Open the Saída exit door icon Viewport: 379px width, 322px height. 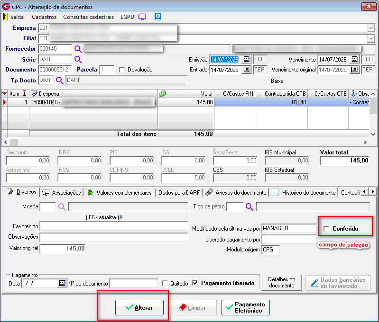(x=5, y=17)
